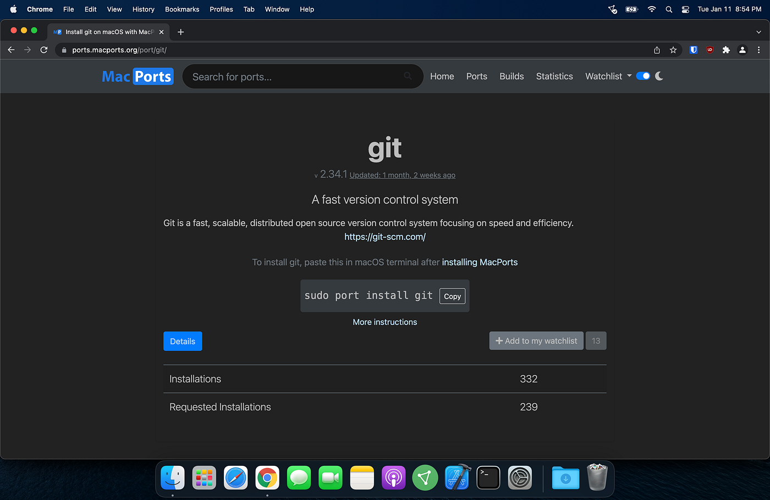Click the Wi-Fi status icon
This screenshot has width=770, height=500.
pos(652,9)
